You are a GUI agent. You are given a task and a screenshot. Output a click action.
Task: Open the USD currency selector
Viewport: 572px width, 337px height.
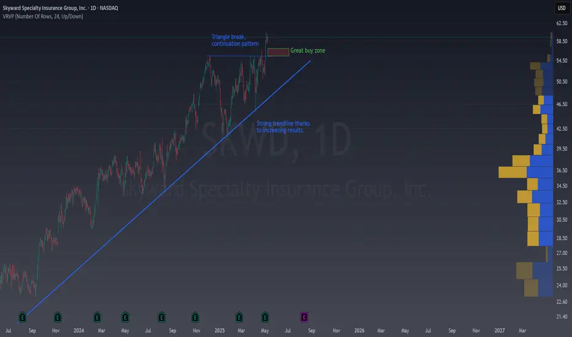pos(562,8)
